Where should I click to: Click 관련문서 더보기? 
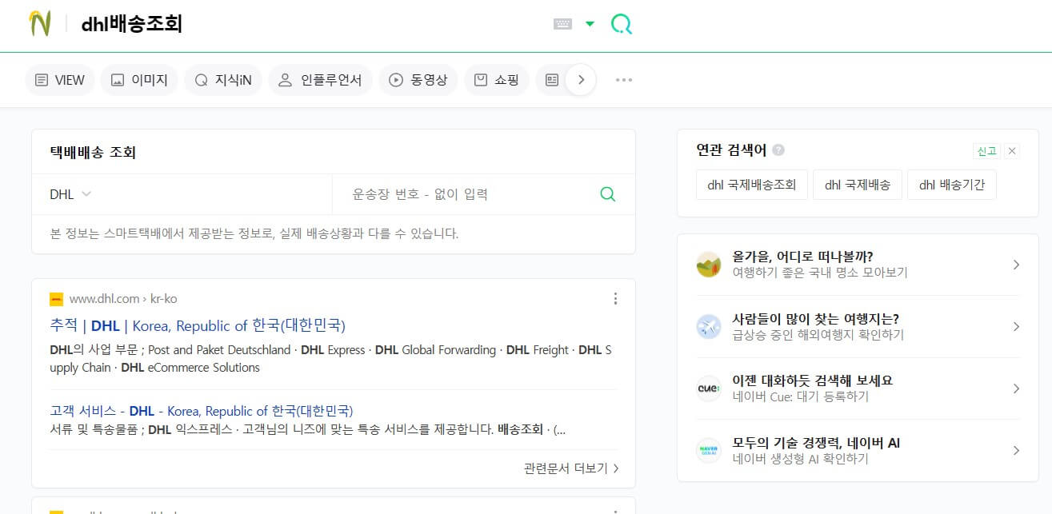pyautogui.click(x=571, y=468)
